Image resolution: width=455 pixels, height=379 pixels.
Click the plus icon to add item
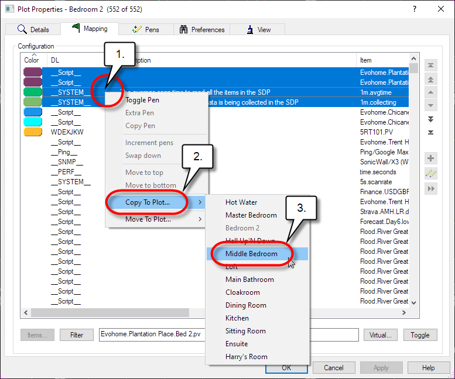pos(431,159)
